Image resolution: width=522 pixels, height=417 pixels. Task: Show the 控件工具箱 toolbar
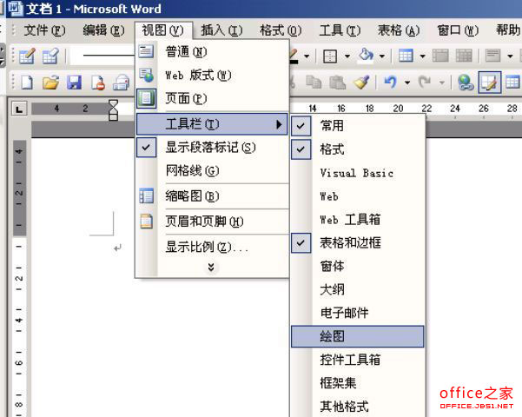[358, 360]
